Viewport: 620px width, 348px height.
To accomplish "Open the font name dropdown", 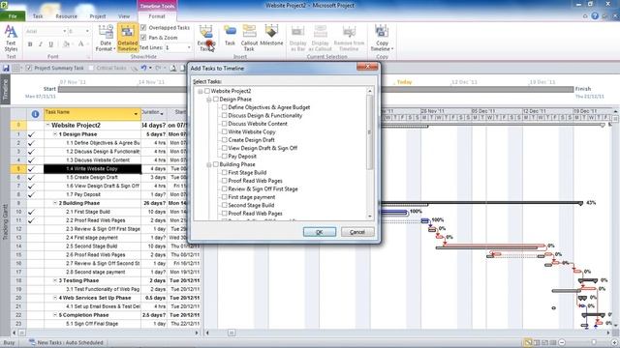I will tap(65, 31).
